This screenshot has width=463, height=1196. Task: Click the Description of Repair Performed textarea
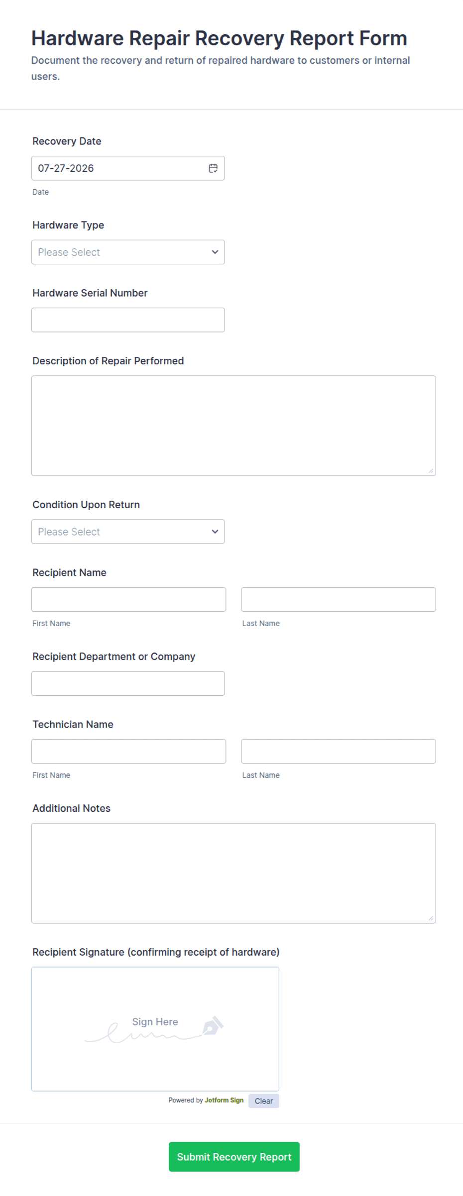(x=233, y=426)
